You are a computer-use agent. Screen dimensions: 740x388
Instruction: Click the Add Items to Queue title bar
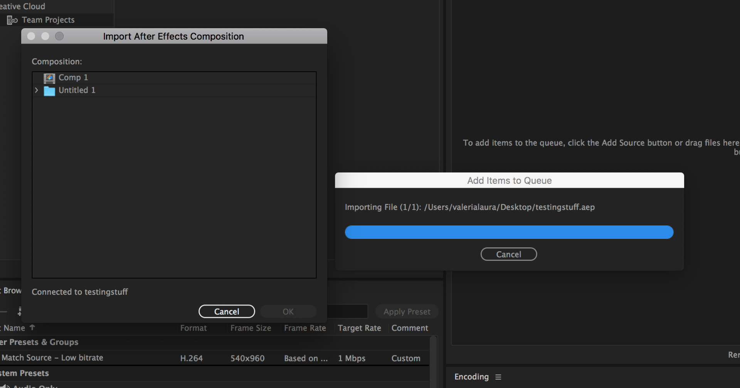pos(510,180)
